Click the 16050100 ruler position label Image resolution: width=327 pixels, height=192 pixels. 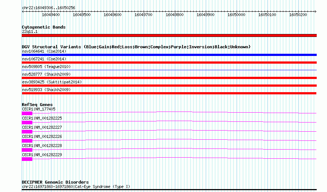click(x=267, y=15)
